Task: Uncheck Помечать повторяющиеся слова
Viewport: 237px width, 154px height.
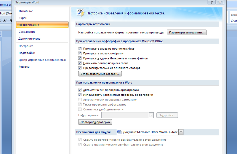Action: tap(80, 63)
